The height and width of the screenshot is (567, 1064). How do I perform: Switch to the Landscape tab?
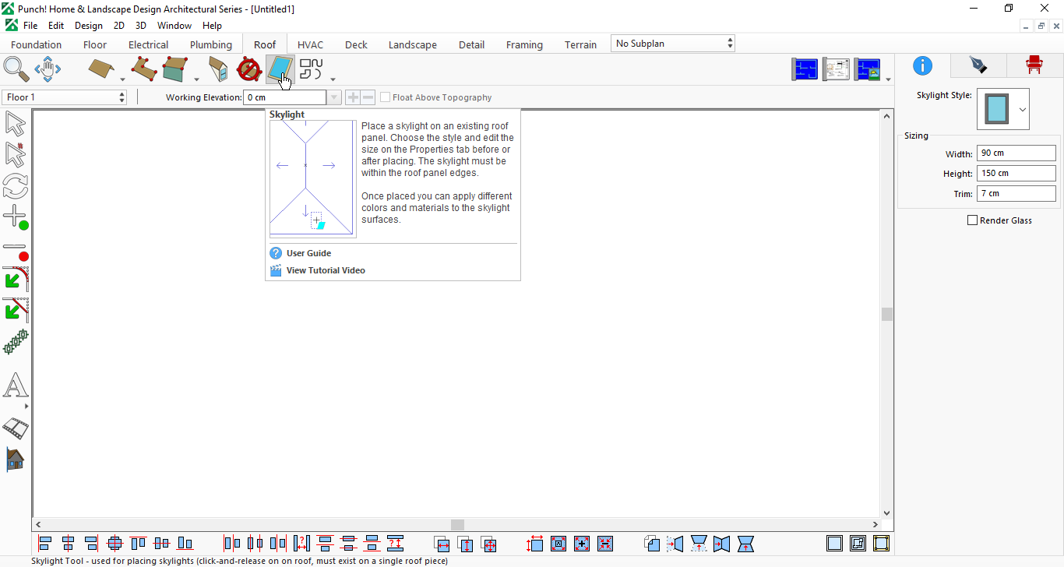point(413,44)
